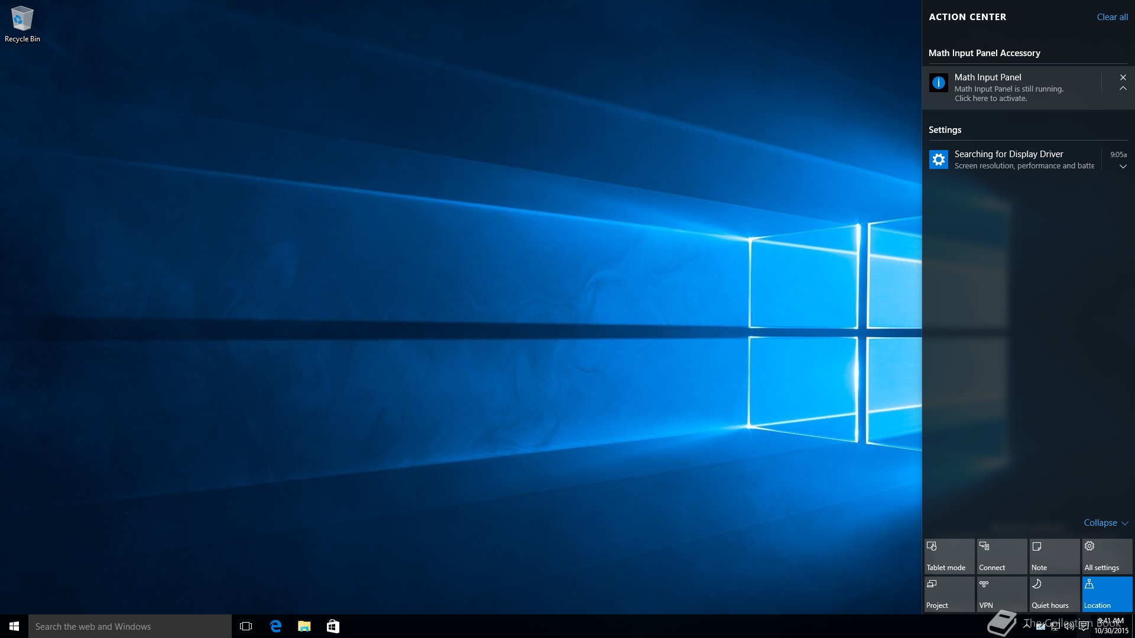Open the Recycle Bin desktop icon
1135x638 pixels.
[x=22, y=24]
